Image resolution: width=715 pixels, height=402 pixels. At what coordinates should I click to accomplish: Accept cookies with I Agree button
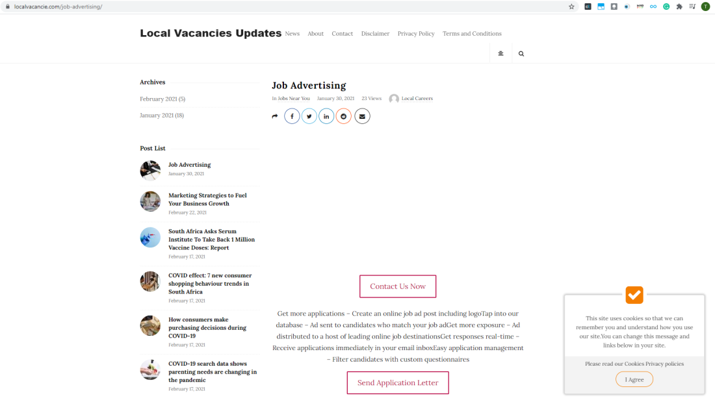[x=634, y=379]
